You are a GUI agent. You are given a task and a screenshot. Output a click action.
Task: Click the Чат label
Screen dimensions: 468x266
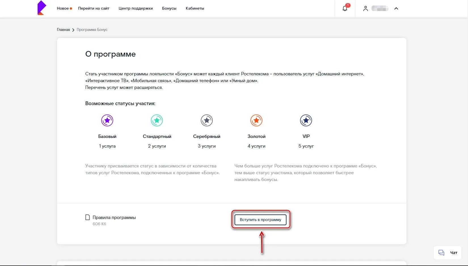[x=454, y=253]
